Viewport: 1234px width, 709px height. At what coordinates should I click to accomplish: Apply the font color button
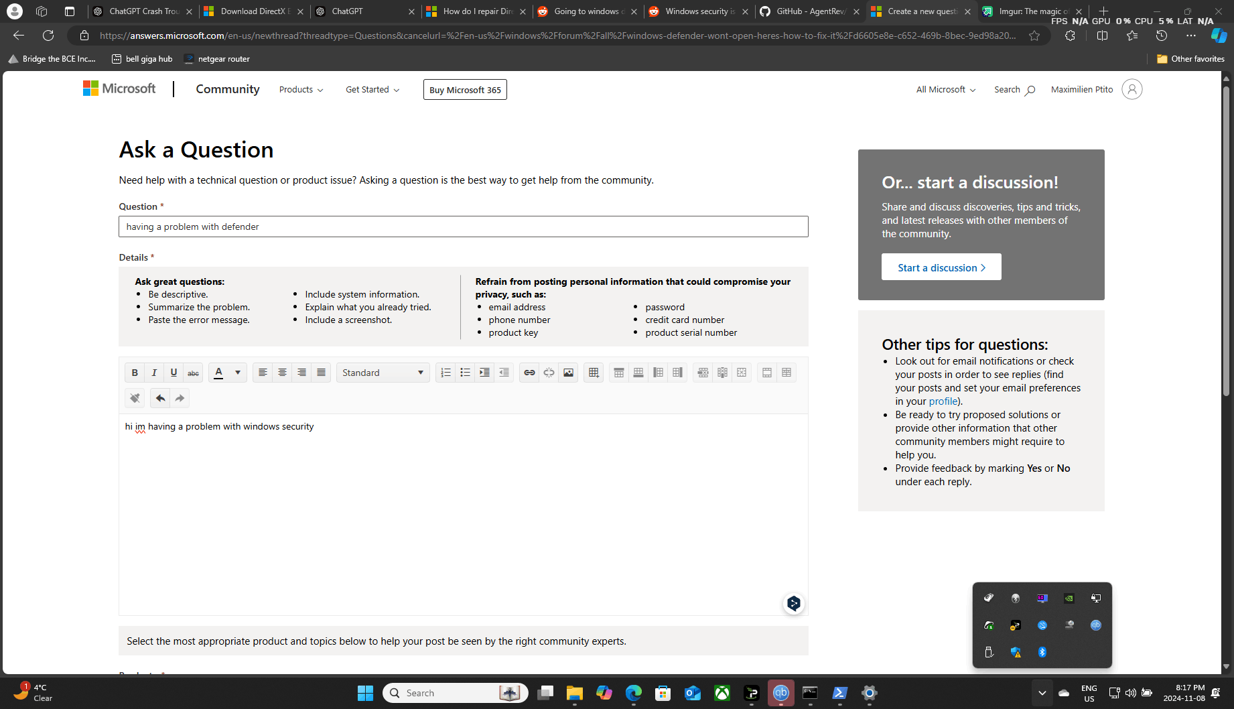pos(218,373)
